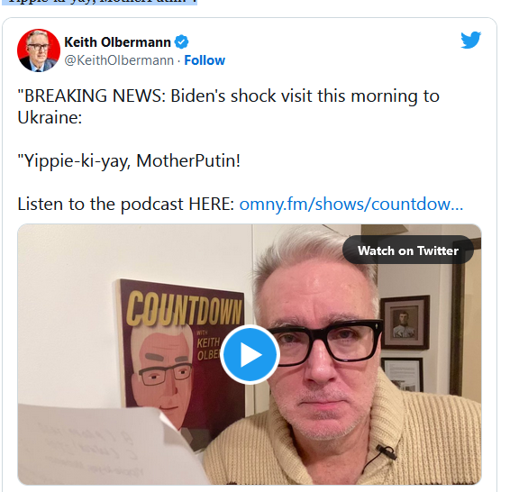Click the Yippie-ki-yay MotherPutin line
528x492 pixels.
pos(129,160)
